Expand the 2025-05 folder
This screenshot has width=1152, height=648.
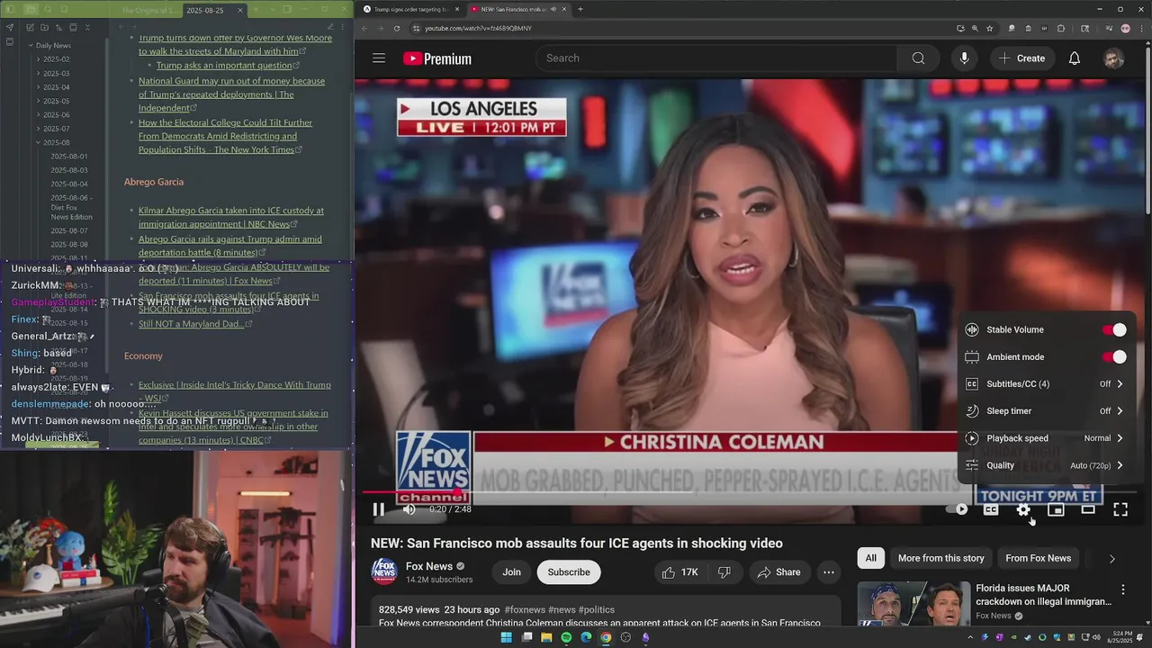(56, 101)
